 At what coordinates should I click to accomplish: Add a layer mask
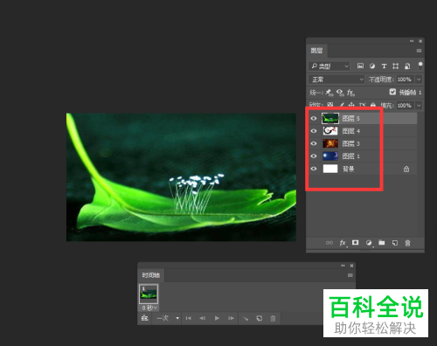pos(355,242)
